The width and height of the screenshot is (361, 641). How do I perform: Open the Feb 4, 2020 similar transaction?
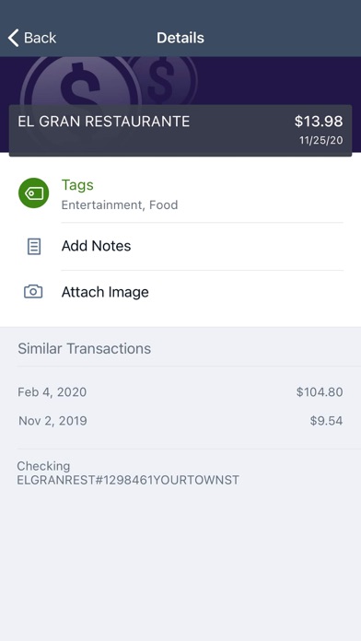coord(180,392)
